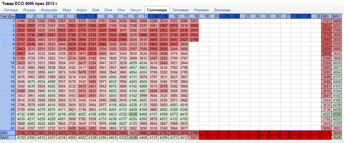344x143 pixels.
Task: Go to the Март tab
Action: 67,10
